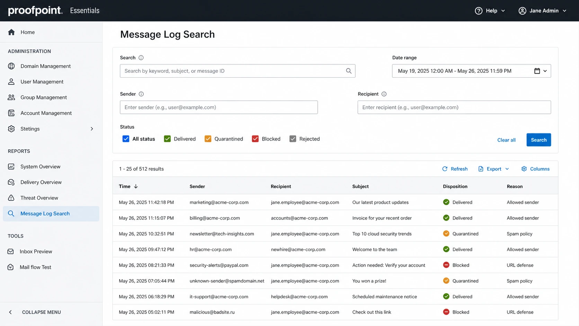Click the Inbox Preview envelope icon
Image resolution: width=579 pixels, height=326 pixels.
coord(11,252)
